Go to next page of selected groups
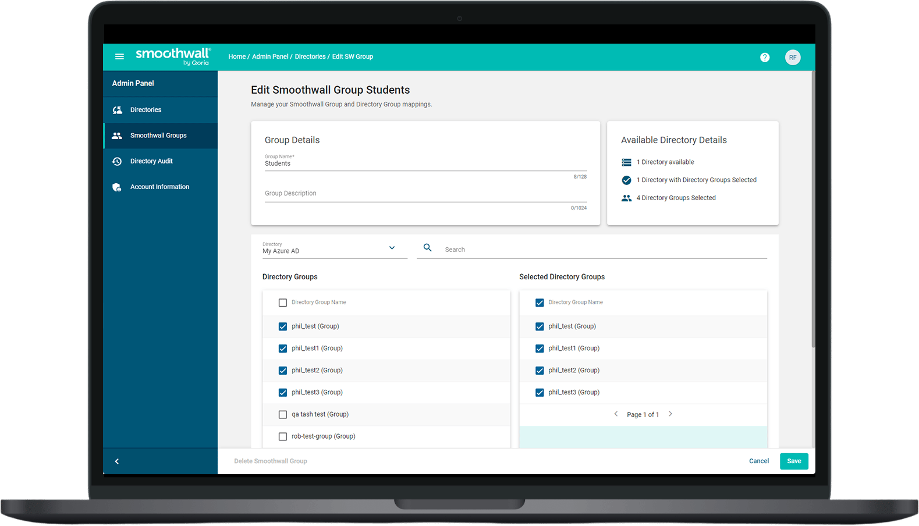This screenshot has height=526, width=919. tap(670, 414)
